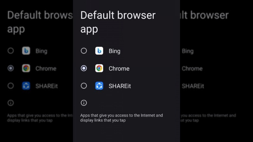Click the blurred SHAREit icon on left side

point(26,86)
